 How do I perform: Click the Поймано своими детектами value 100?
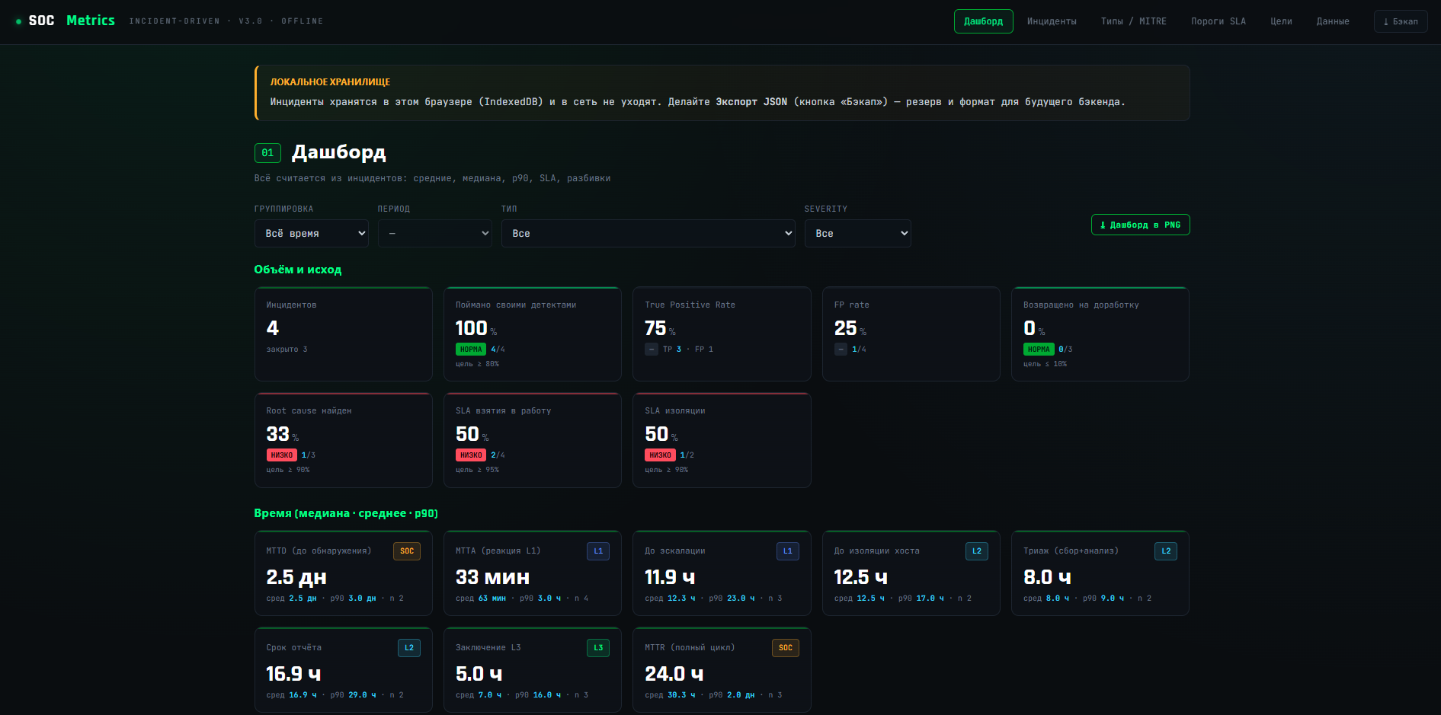(471, 328)
